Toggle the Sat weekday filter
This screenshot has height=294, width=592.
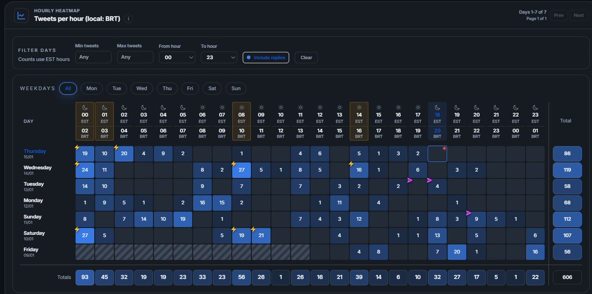click(x=212, y=88)
